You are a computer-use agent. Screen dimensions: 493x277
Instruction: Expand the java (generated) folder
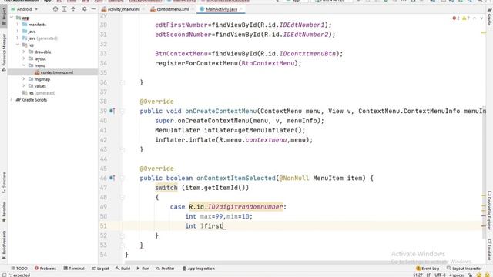(x=18, y=38)
